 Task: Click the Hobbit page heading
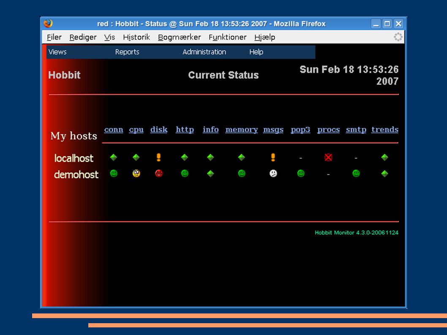coord(64,75)
